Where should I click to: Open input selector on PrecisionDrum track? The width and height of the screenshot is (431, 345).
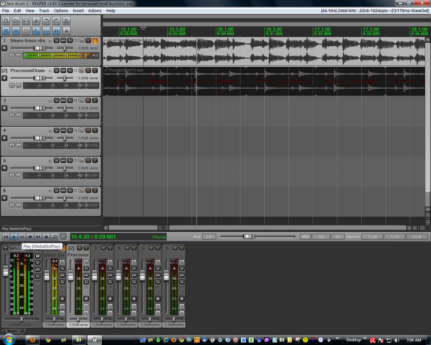point(19,86)
